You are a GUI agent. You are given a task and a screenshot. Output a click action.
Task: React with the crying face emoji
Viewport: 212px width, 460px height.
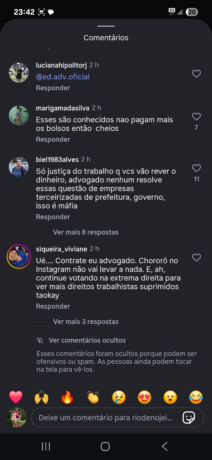[x=119, y=397]
